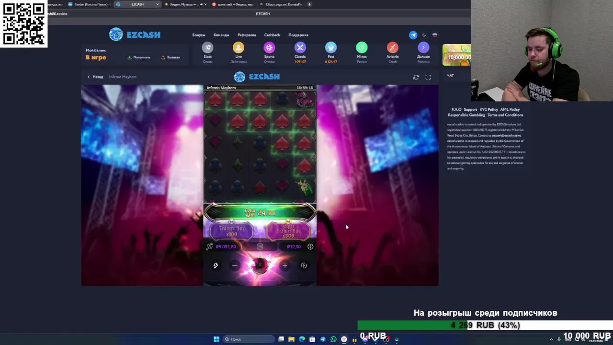
Task: Open the Sports betting icon
Action: pos(269,47)
